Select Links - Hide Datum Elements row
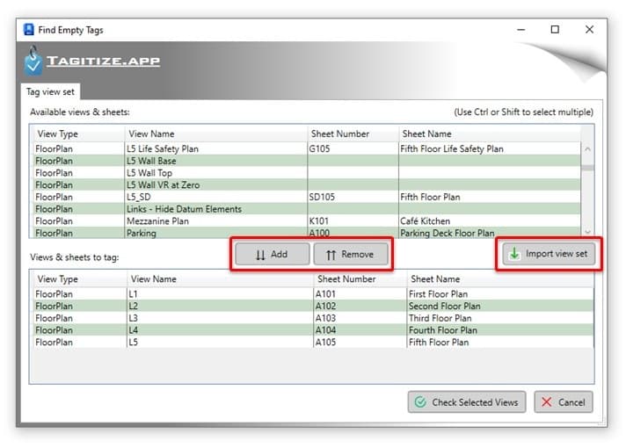This screenshot has width=626, height=448. [306, 209]
